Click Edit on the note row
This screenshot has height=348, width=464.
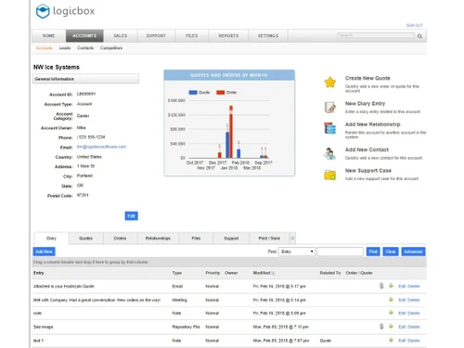[402, 313]
